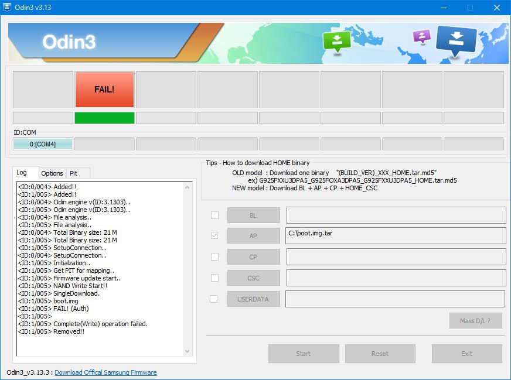Click the 0:[COM4] port box
This screenshot has height=380, width=511.
click(43, 144)
